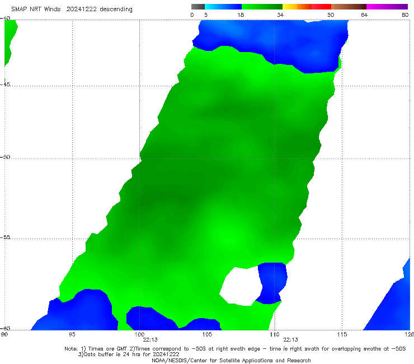
Task: Click the latitude label "-45"
Action: pyautogui.click(x=5, y=85)
